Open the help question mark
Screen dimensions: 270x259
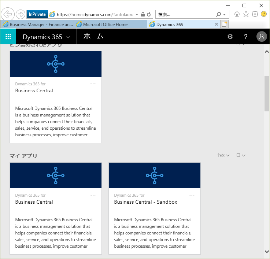click(x=245, y=37)
